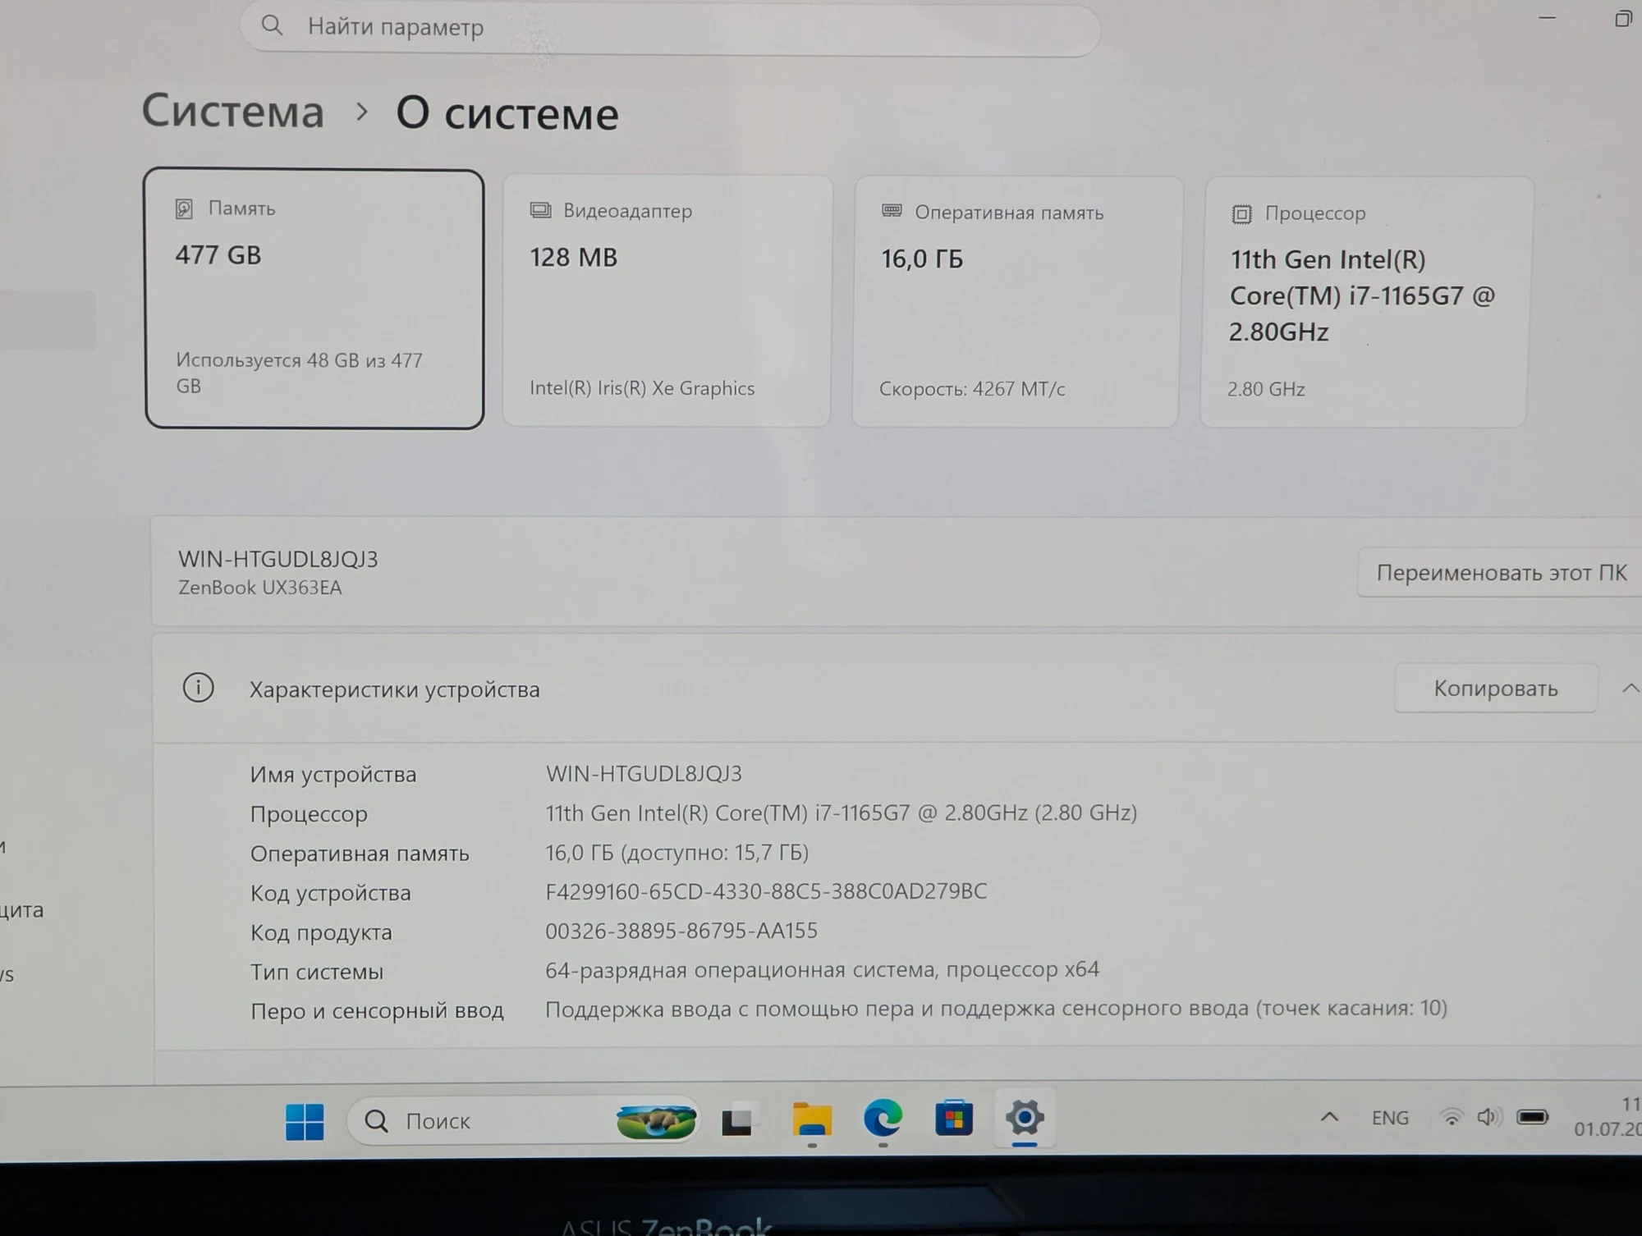The height and width of the screenshot is (1236, 1642).
Task: Click the Код продукта value 00326-38895-86795-AA155
Action: [x=681, y=931]
